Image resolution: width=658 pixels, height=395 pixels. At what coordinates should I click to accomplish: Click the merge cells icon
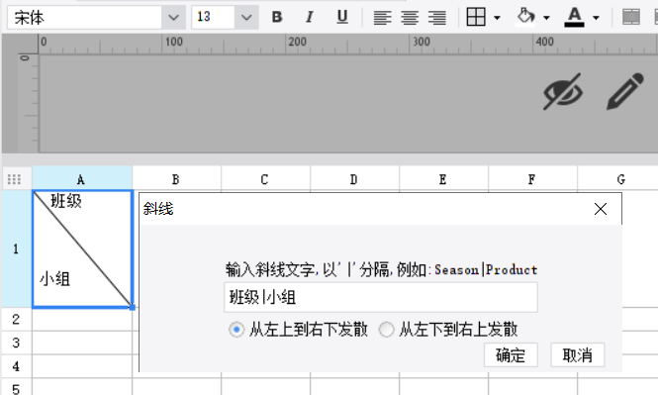[x=630, y=17]
